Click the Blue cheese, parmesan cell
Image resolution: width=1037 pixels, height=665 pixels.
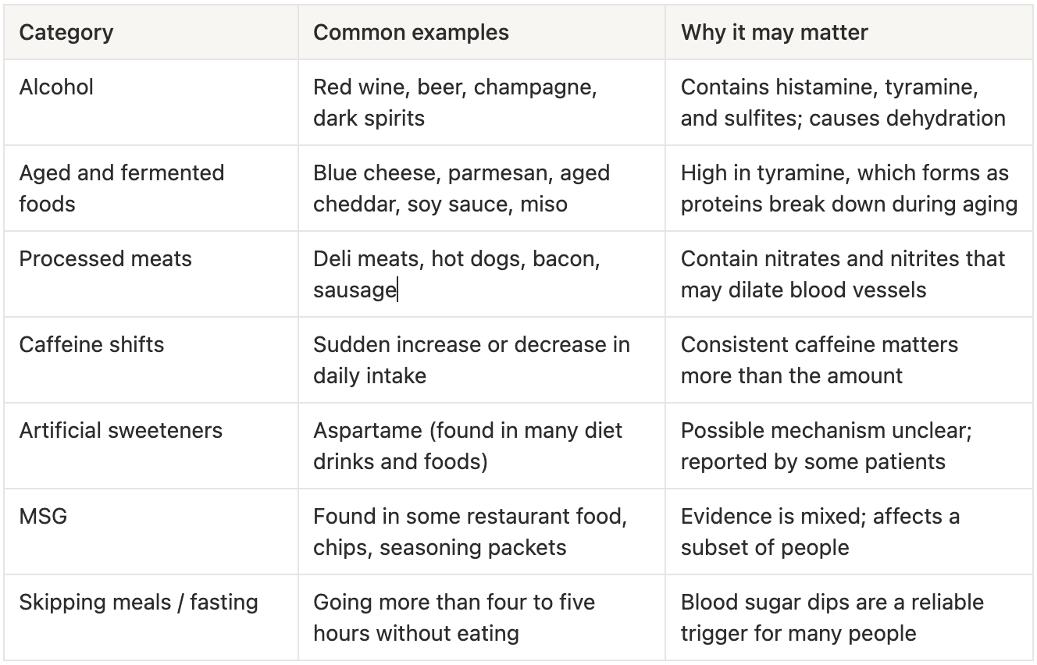point(482,188)
